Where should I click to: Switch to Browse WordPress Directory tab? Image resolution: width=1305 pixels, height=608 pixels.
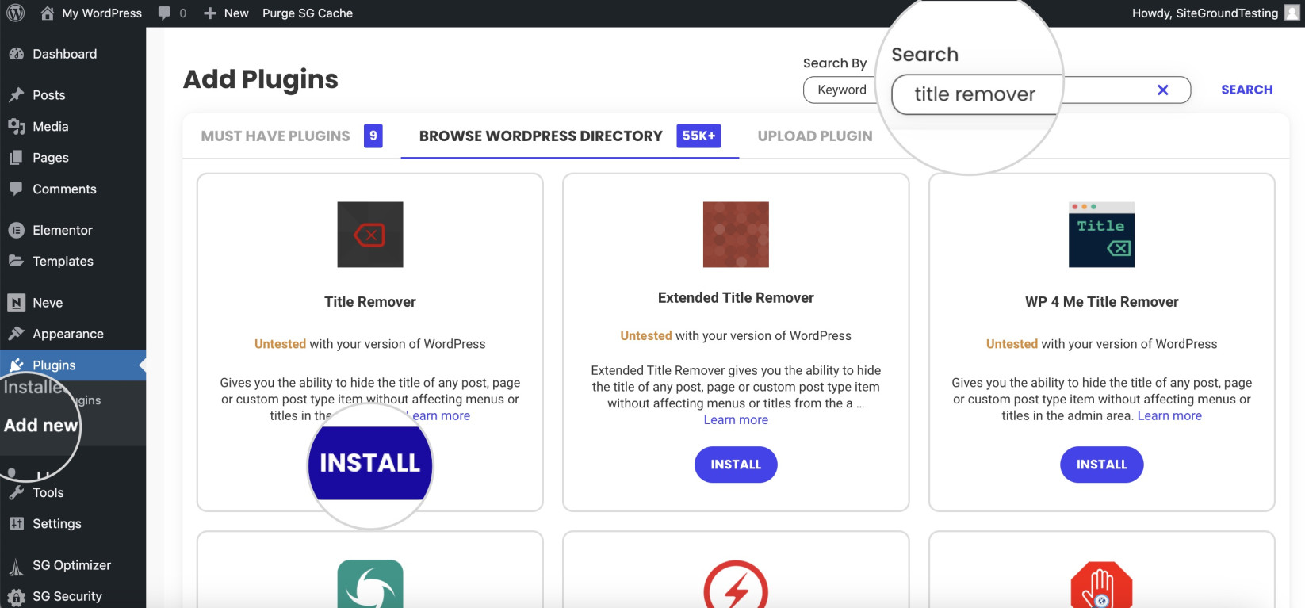(x=569, y=136)
